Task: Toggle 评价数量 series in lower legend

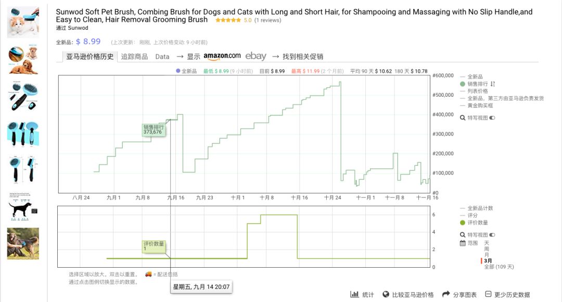Action: click(474, 222)
